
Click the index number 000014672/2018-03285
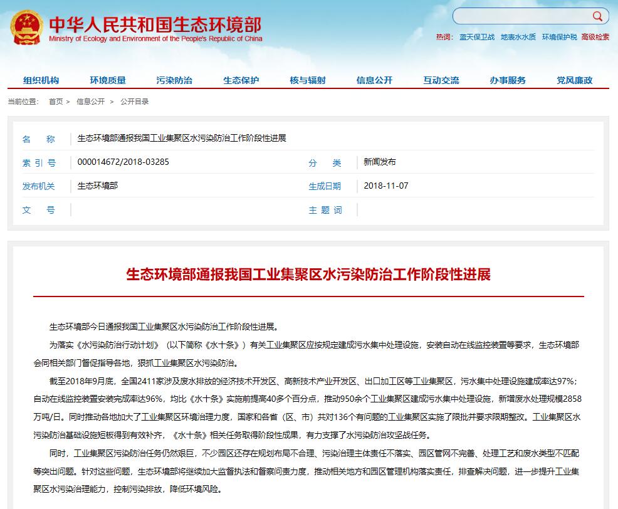(x=123, y=162)
